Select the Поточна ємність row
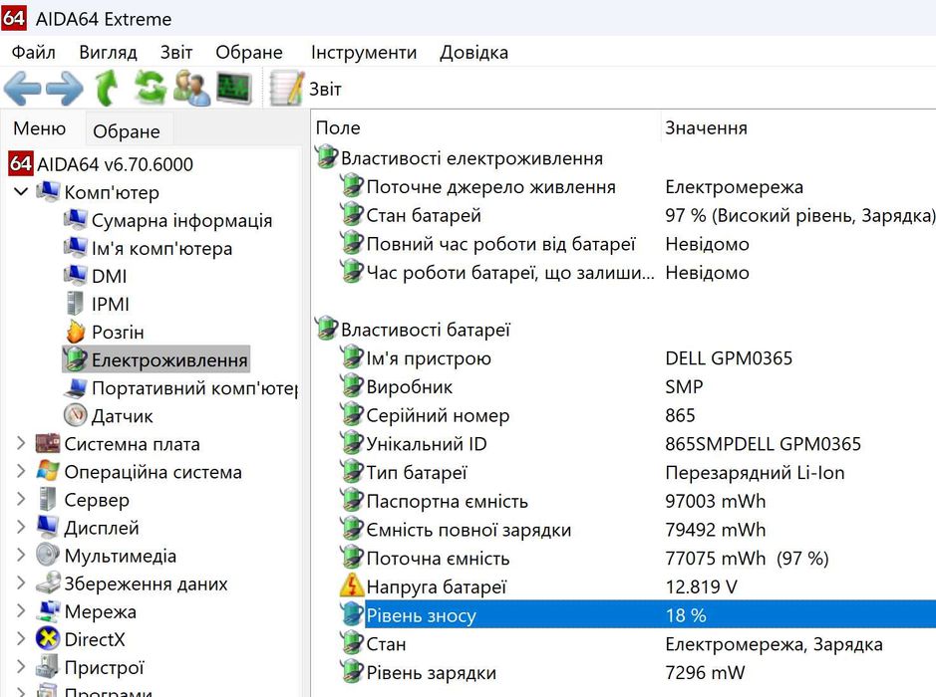The width and height of the screenshot is (936, 697). (638, 558)
